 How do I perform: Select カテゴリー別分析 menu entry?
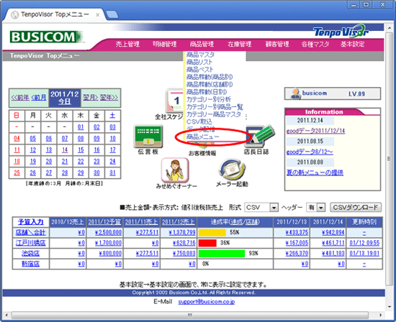pos(209,99)
